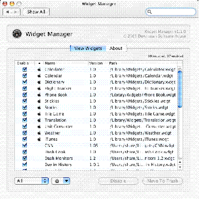Click the Widget Manager gauge icon
This screenshot has width=199, height=199.
(x=17, y=34)
